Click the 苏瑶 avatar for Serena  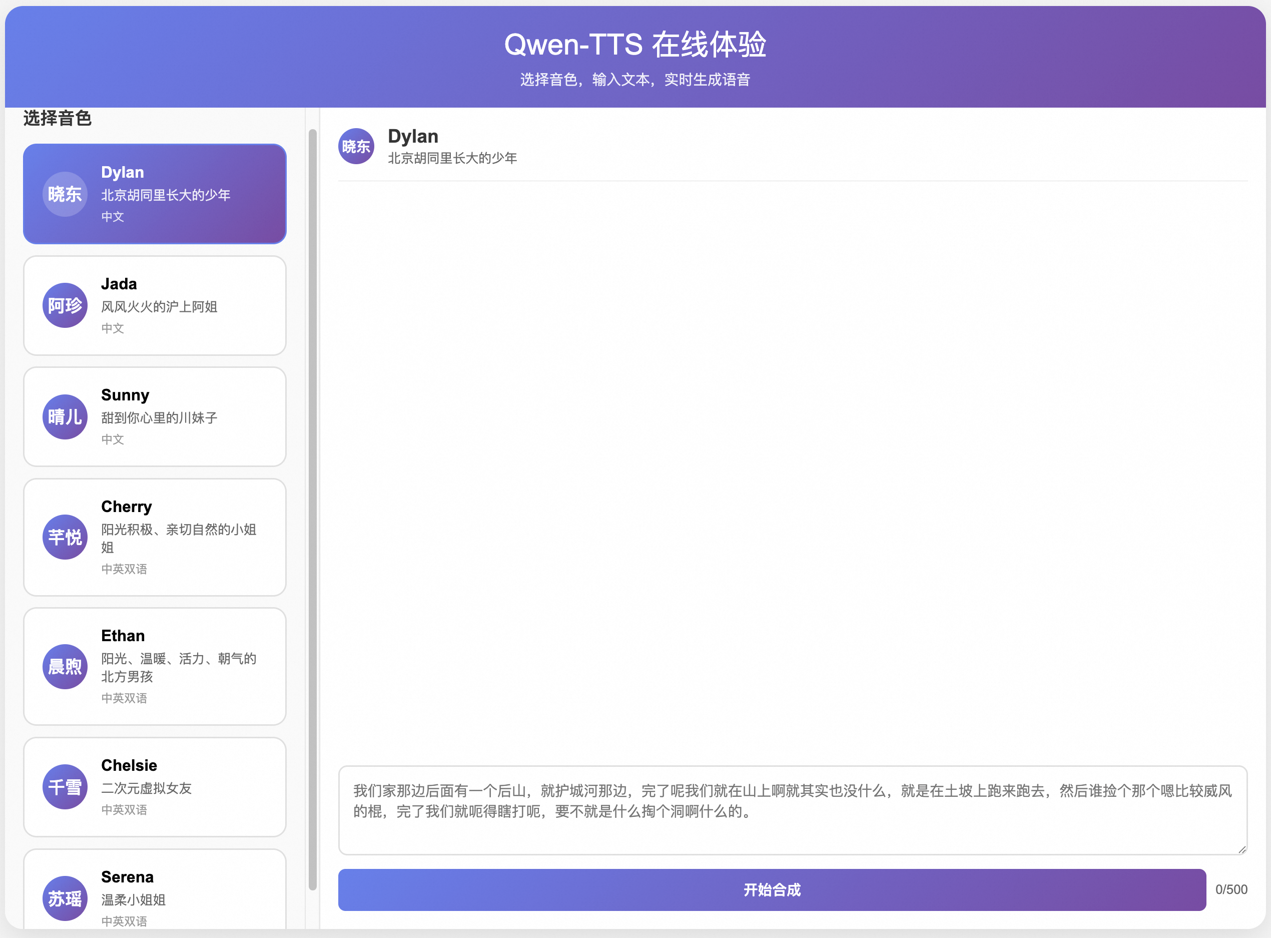click(65, 898)
